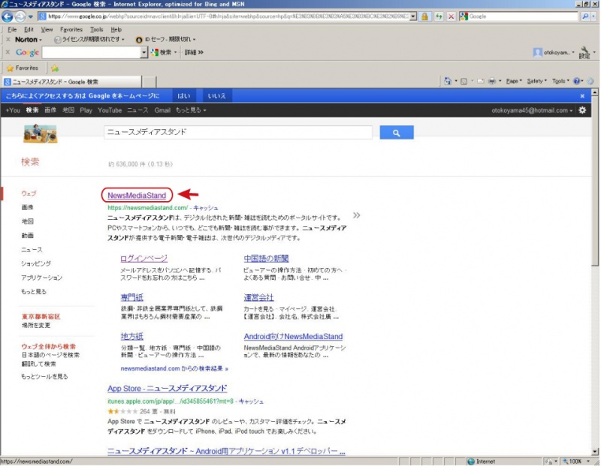Open the Help menu
This screenshot has height=466, width=601.
pyautogui.click(x=116, y=29)
